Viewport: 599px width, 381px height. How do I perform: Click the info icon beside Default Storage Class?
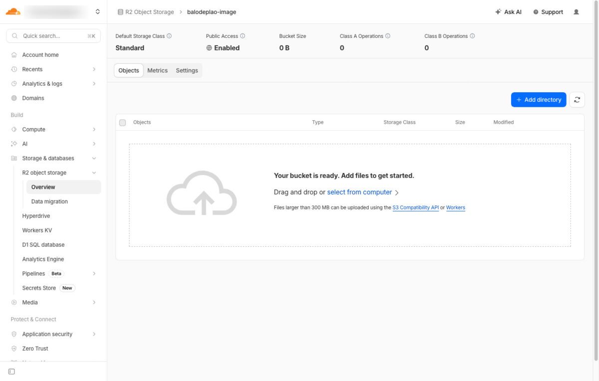pos(169,36)
